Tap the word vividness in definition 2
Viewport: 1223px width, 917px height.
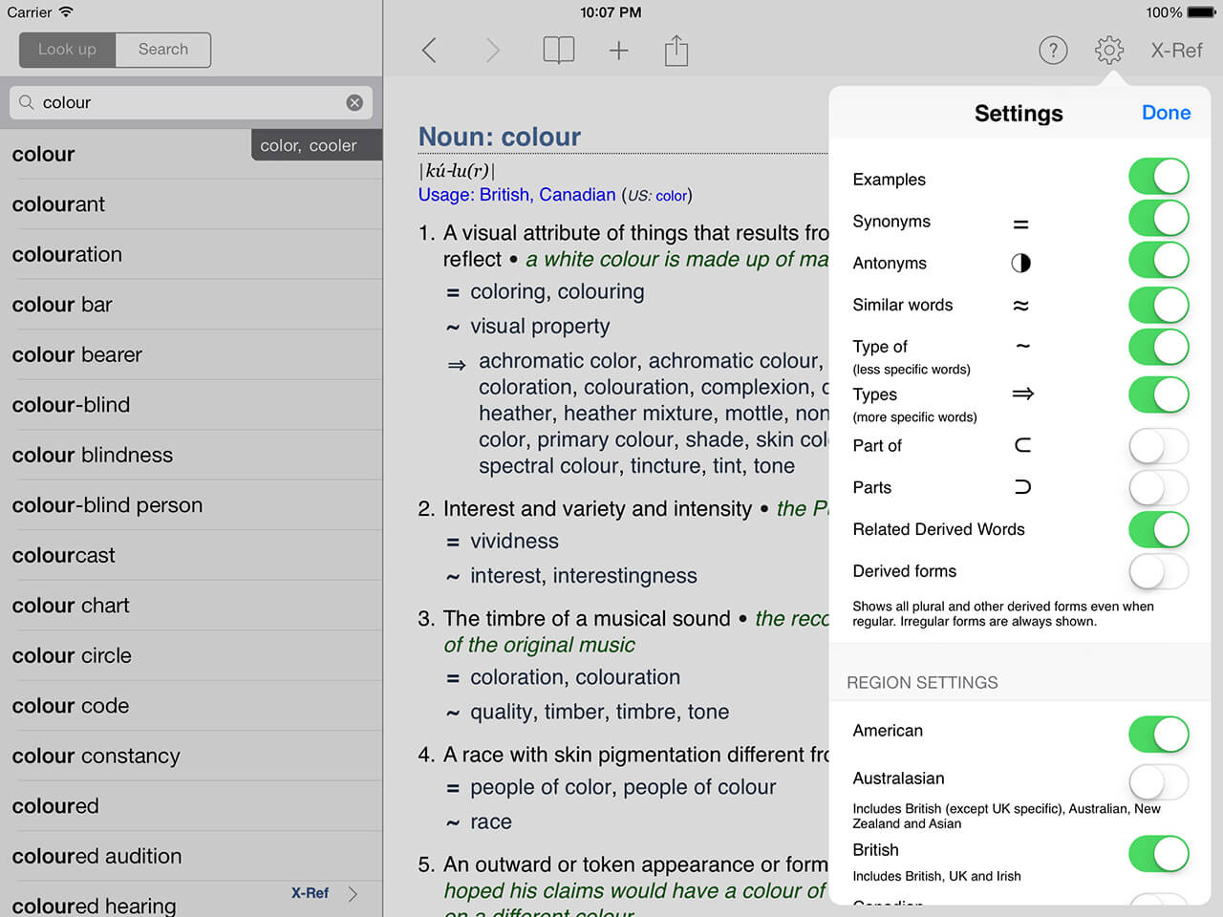coord(514,541)
